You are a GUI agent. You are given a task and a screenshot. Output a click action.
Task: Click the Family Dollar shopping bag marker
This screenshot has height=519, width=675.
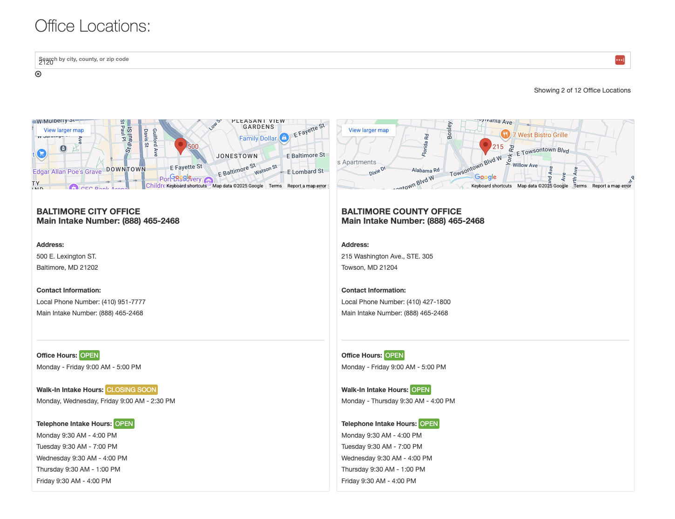point(284,138)
